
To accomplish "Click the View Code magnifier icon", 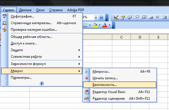I will [x=129, y=18].
